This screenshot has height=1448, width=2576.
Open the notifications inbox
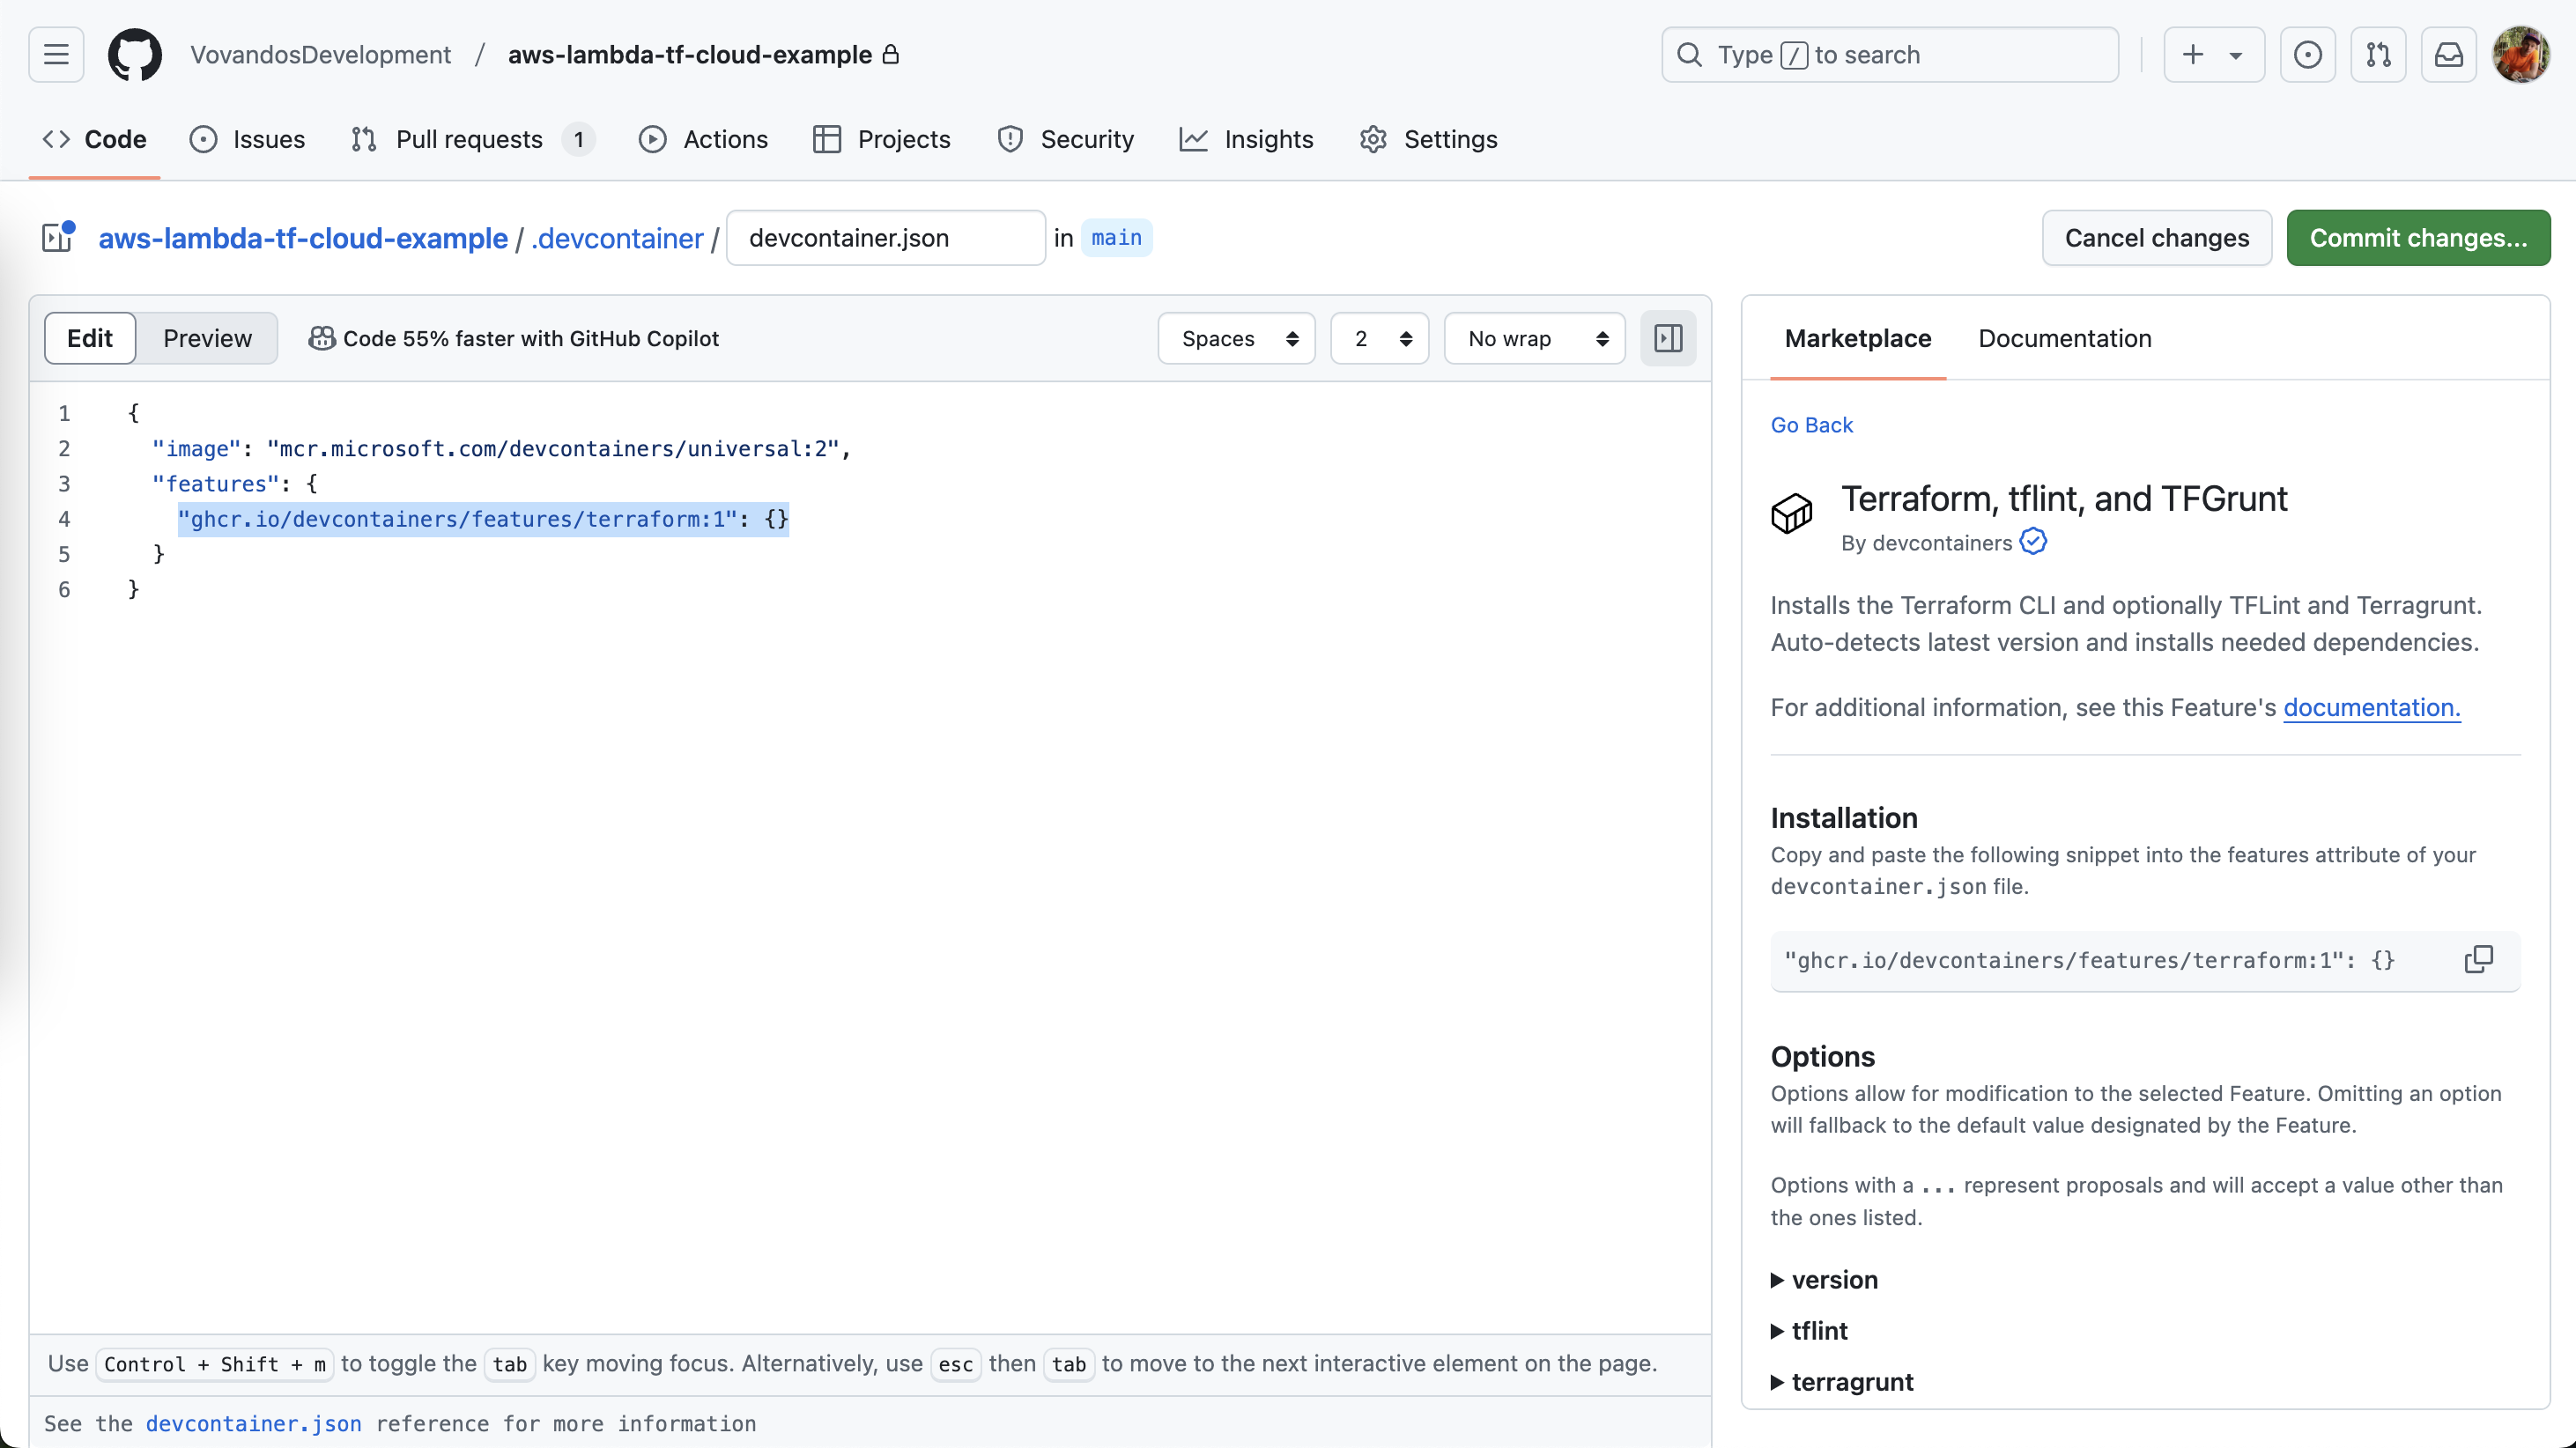coord(2448,54)
